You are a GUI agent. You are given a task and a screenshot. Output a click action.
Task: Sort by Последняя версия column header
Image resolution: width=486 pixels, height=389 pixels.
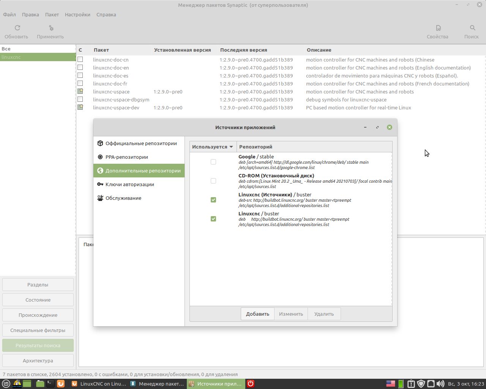[x=260, y=50]
